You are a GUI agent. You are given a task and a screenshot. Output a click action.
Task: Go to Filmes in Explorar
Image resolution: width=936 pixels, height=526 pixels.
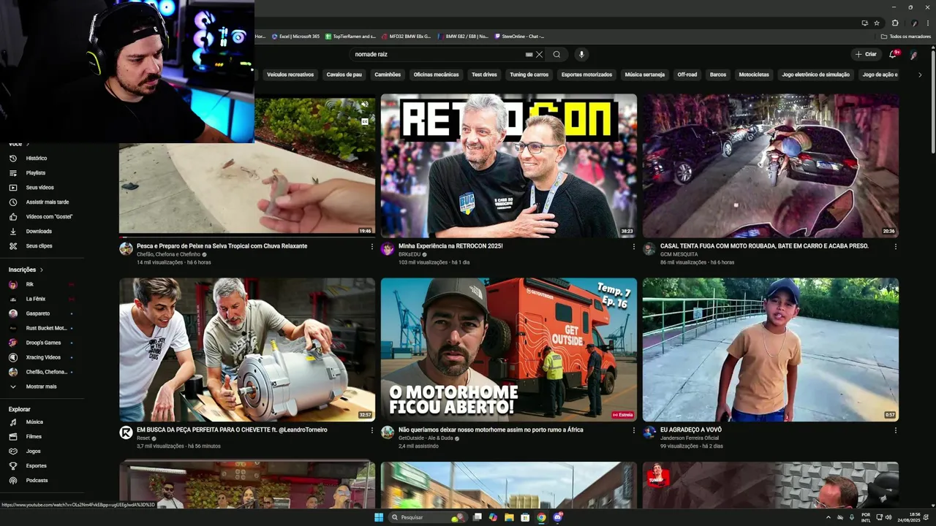[x=34, y=436]
